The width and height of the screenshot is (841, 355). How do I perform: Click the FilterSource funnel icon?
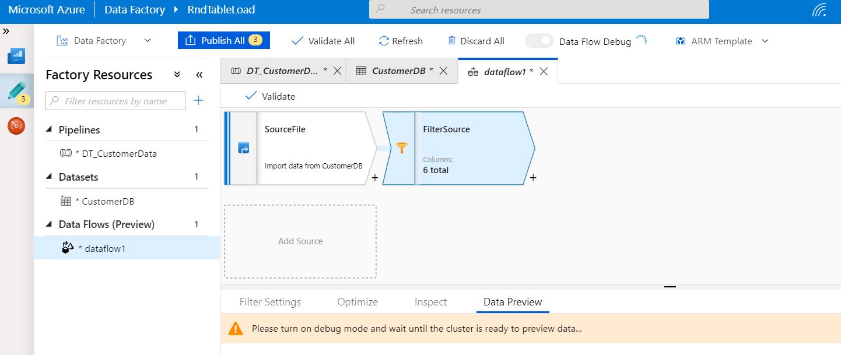click(x=401, y=148)
